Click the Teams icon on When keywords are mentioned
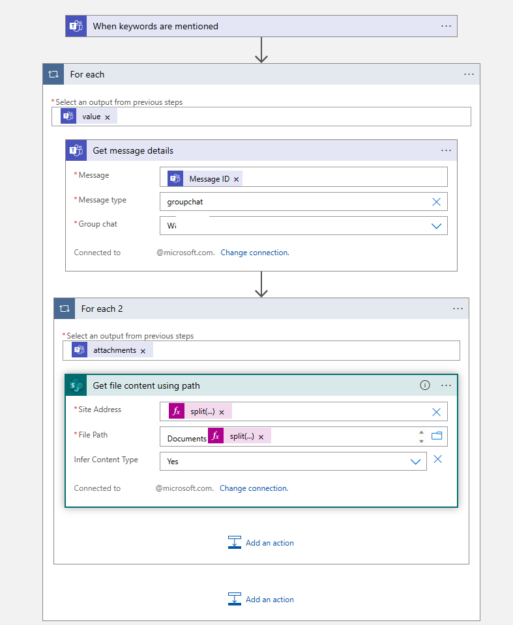The image size is (513, 625). [76, 26]
